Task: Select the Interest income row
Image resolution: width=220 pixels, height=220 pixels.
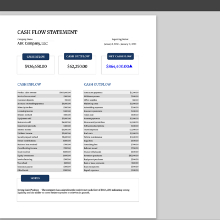Action: [x=44, y=129]
